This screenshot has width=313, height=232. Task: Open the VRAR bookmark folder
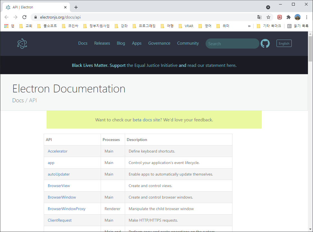[186, 26]
